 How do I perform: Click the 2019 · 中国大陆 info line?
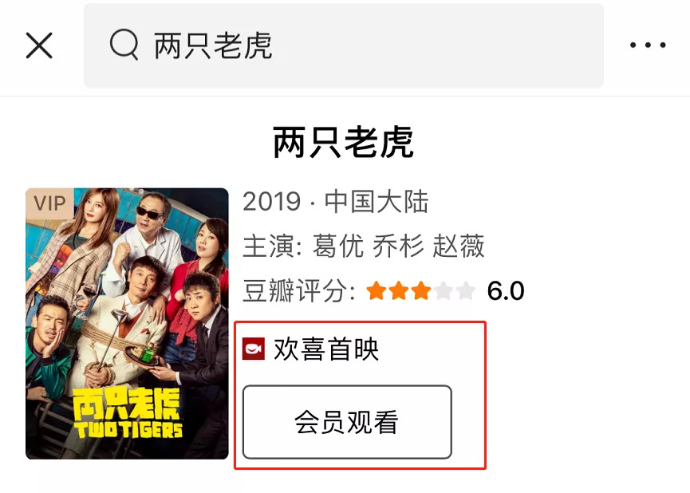336,202
